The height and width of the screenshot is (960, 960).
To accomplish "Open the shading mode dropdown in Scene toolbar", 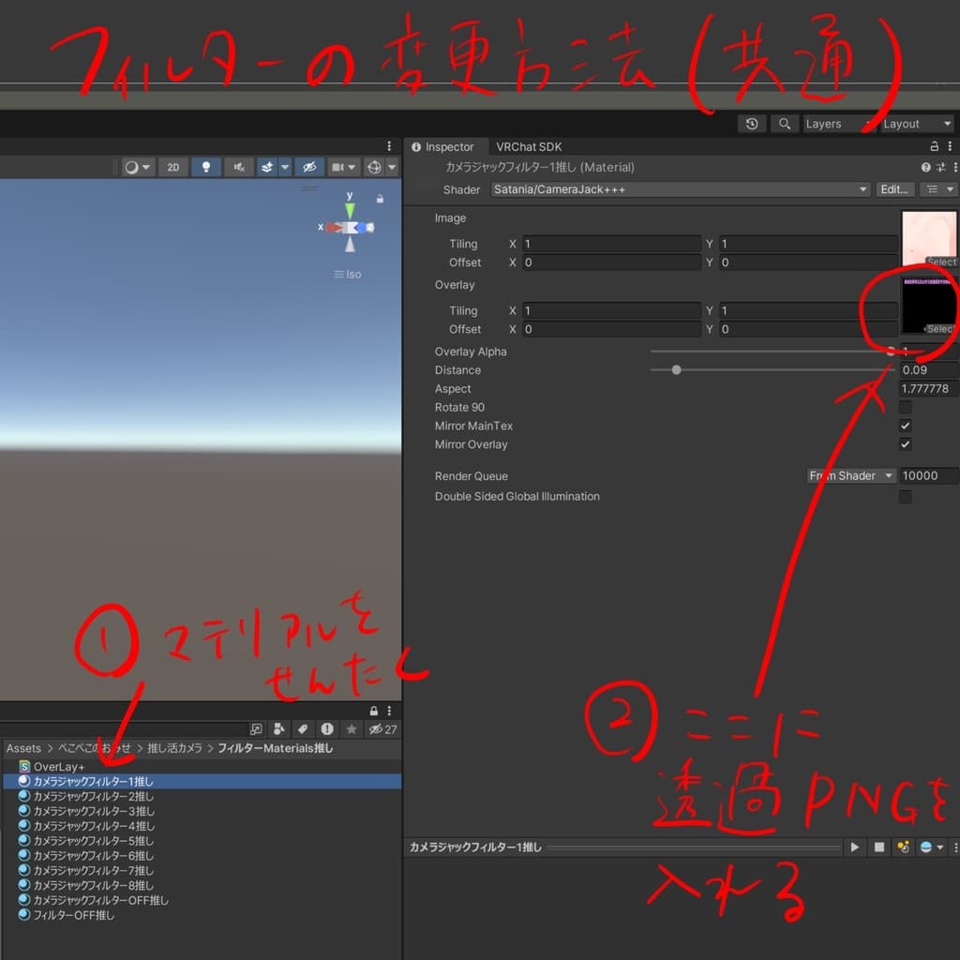I will 138,167.
